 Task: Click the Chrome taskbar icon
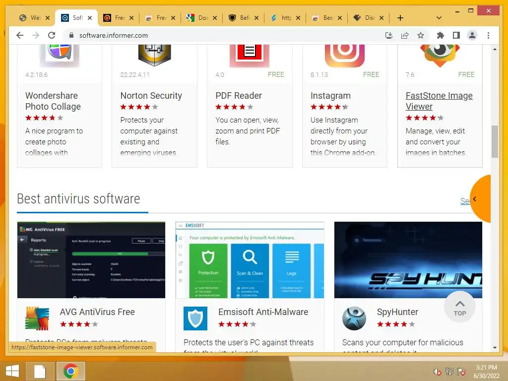(x=70, y=371)
